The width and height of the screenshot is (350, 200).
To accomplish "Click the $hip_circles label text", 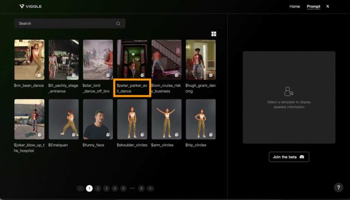I will 196,145.
